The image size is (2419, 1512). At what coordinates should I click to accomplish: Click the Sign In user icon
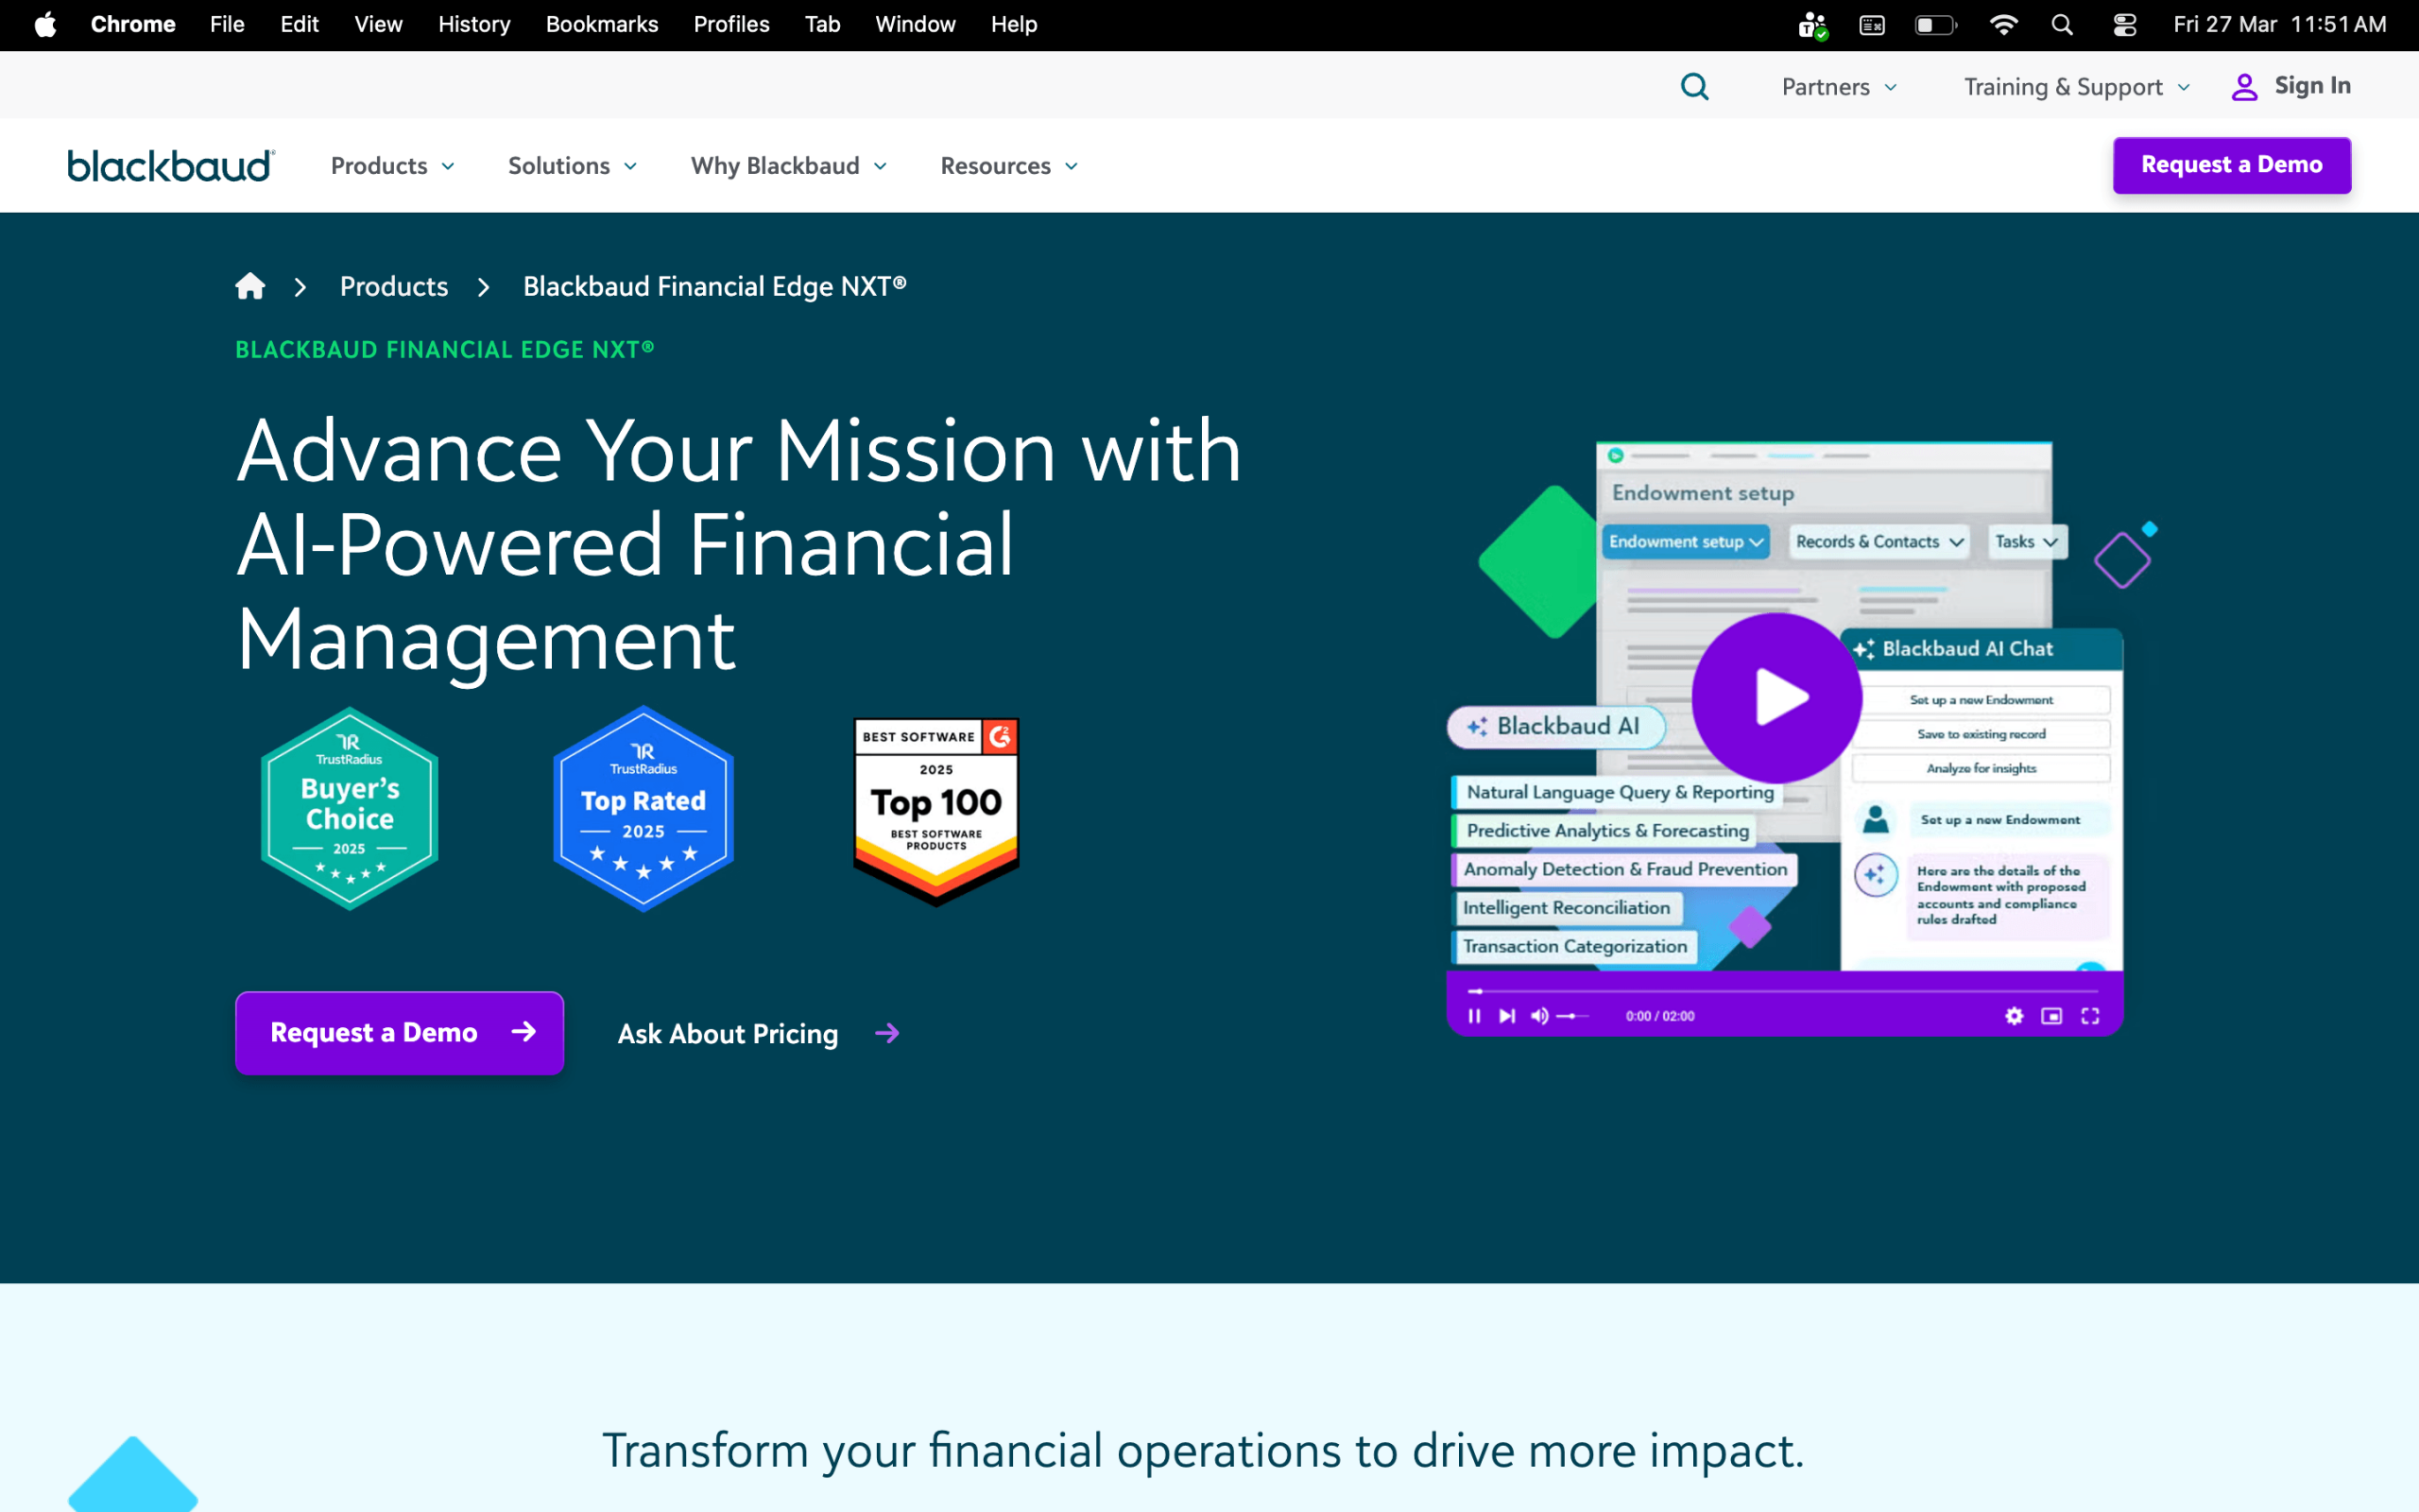[x=2244, y=87]
